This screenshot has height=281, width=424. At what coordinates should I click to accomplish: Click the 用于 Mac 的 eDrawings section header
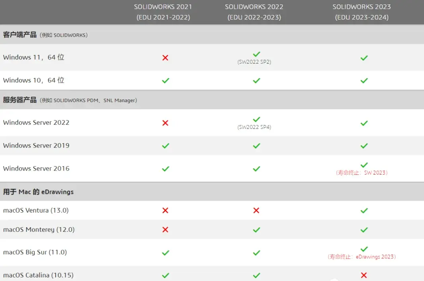pyautogui.click(x=39, y=192)
